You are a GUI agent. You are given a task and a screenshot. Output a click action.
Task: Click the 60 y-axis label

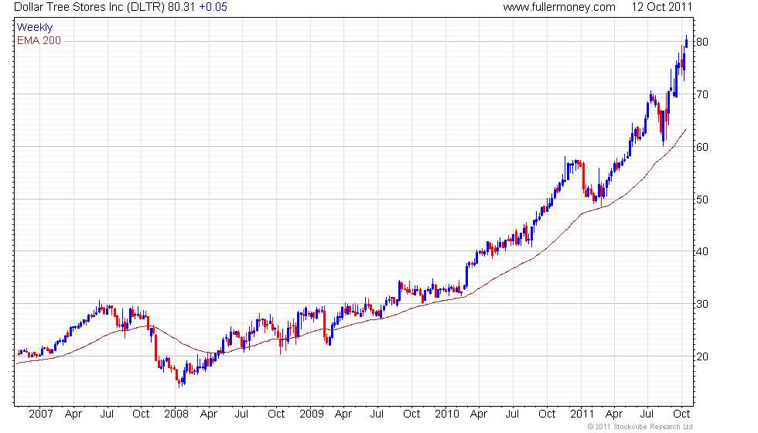[x=702, y=147]
